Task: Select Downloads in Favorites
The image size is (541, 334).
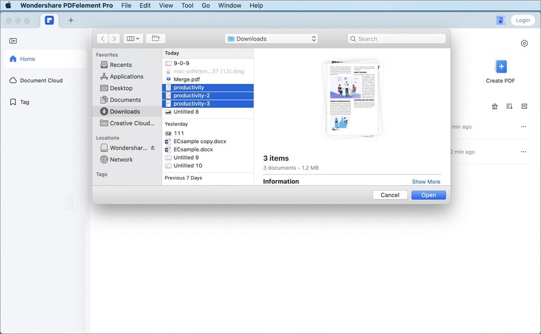Action: tap(127, 111)
